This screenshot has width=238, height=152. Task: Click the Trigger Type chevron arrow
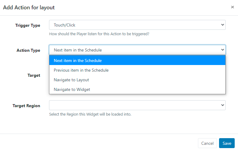pos(223,25)
